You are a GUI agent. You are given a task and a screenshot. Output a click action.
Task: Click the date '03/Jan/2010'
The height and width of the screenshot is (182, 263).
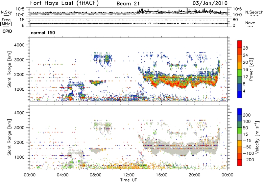tap(210, 3)
